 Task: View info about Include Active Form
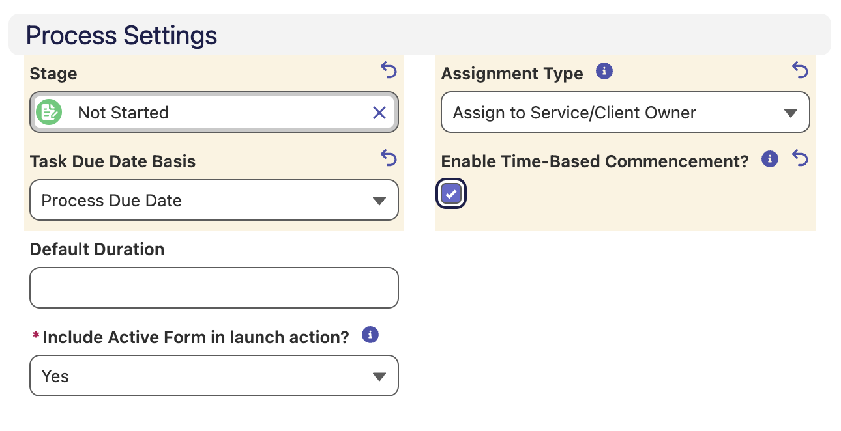point(370,335)
